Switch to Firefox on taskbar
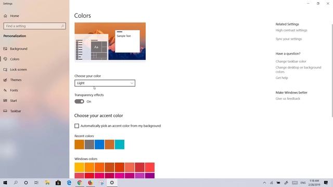Viewport: 333px width, 187px height. (x=90, y=182)
